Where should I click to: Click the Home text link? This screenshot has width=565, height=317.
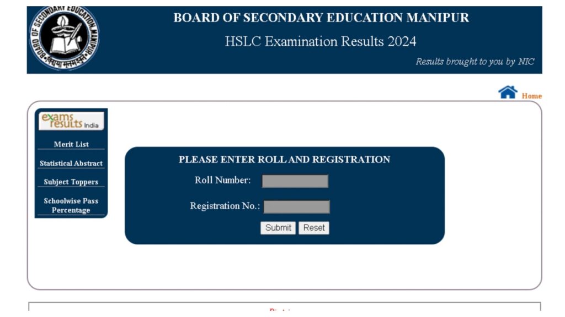point(531,95)
